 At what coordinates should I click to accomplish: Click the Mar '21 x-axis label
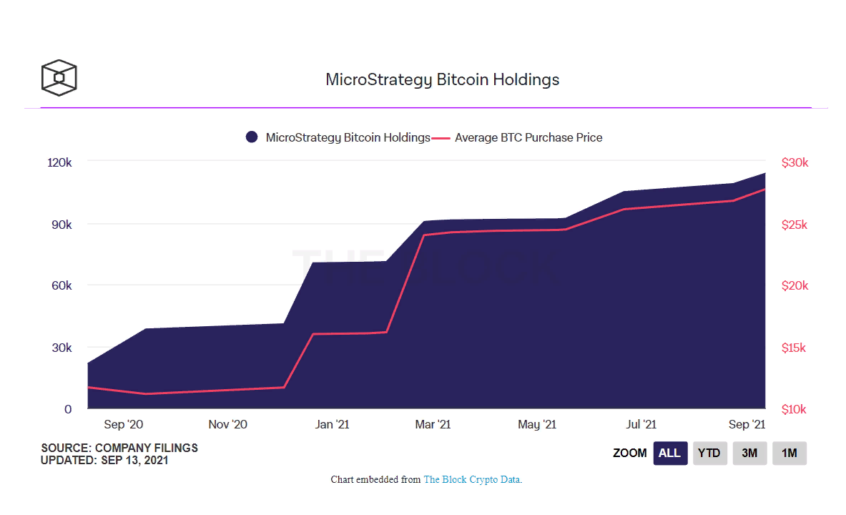tap(433, 424)
